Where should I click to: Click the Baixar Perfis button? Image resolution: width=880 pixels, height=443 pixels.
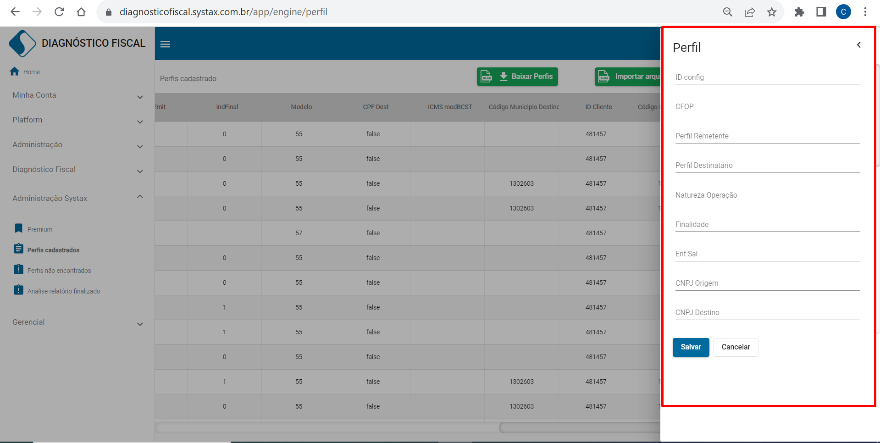[517, 77]
